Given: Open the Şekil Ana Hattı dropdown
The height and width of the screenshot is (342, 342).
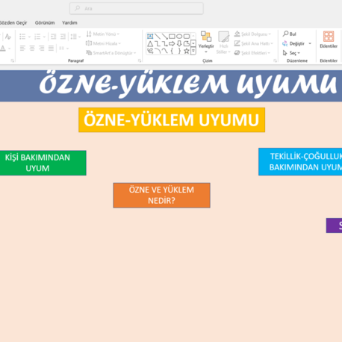Looking at the screenshot, I should [254, 43].
